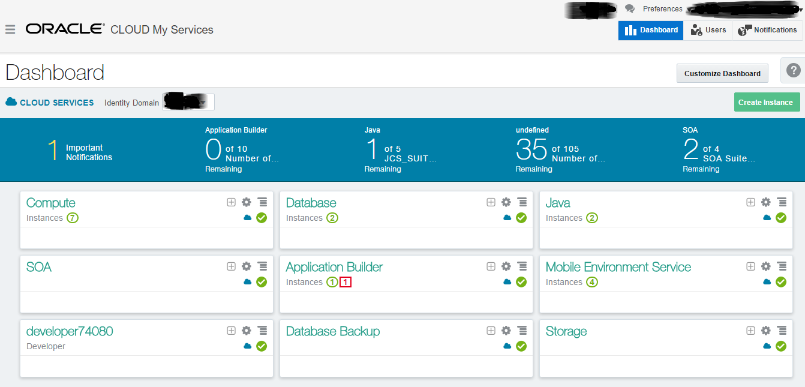Click the green health check icon on Storage
Image resolution: width=805 pixels, height=387 pixels.
781,346
